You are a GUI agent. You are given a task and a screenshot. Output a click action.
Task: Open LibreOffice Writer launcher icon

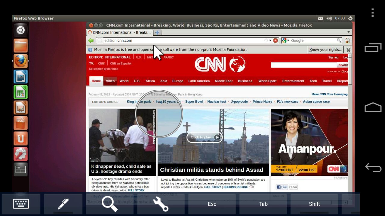[20, 76]
